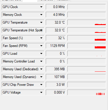Click the 0.000 V voltage reading
The height and width of the screenshot is (110, 108).
(x=56, y=92)
